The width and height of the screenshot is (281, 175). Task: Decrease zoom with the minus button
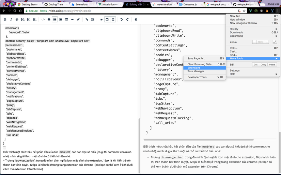254,42
